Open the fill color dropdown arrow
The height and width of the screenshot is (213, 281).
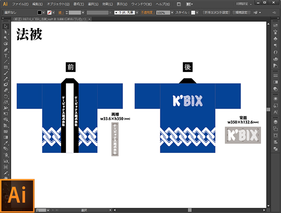coord(43,13)
